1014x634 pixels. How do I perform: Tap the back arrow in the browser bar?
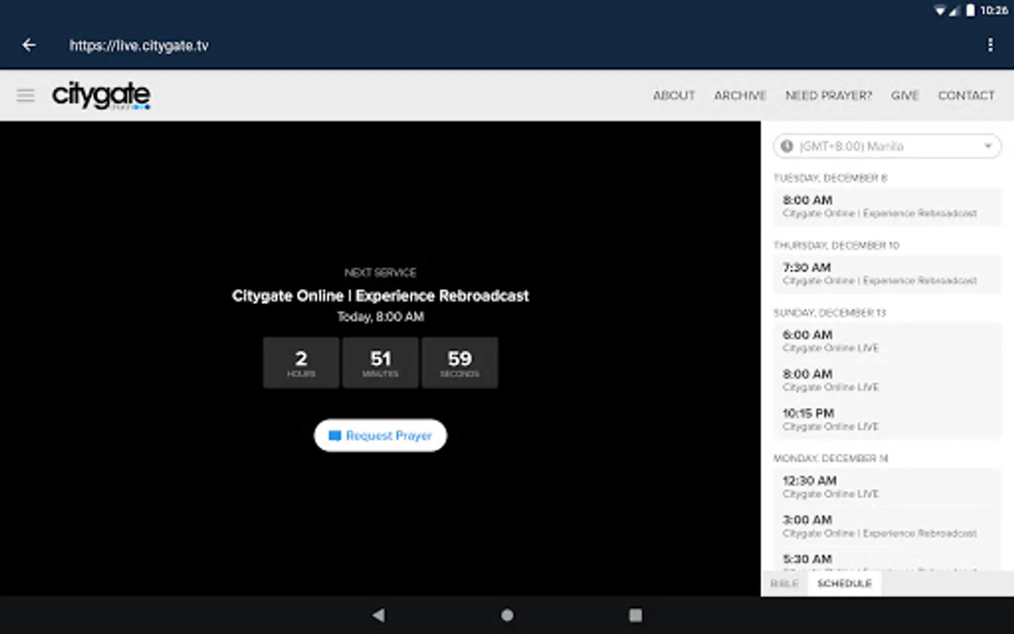coord(29,45)
